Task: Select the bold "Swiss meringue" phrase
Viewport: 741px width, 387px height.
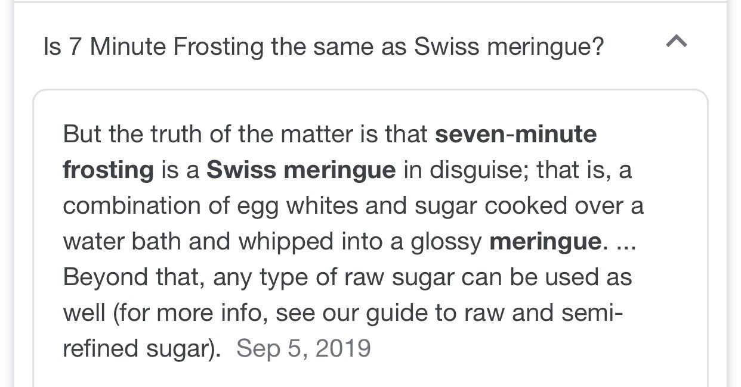Action: click(x=301, y=170)
